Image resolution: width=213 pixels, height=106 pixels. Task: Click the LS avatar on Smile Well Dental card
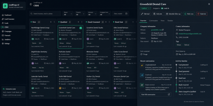tap(60, 88)
